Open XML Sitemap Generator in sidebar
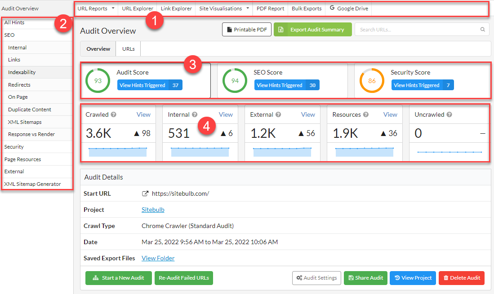 37,184
